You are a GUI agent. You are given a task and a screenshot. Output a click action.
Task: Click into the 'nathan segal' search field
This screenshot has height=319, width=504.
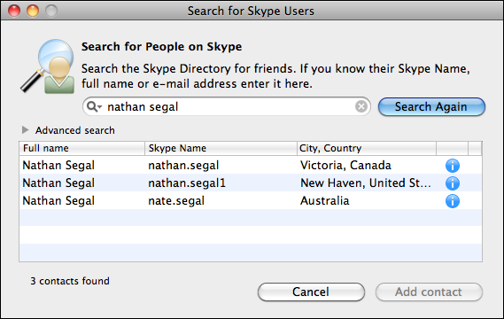pos(227,106)
